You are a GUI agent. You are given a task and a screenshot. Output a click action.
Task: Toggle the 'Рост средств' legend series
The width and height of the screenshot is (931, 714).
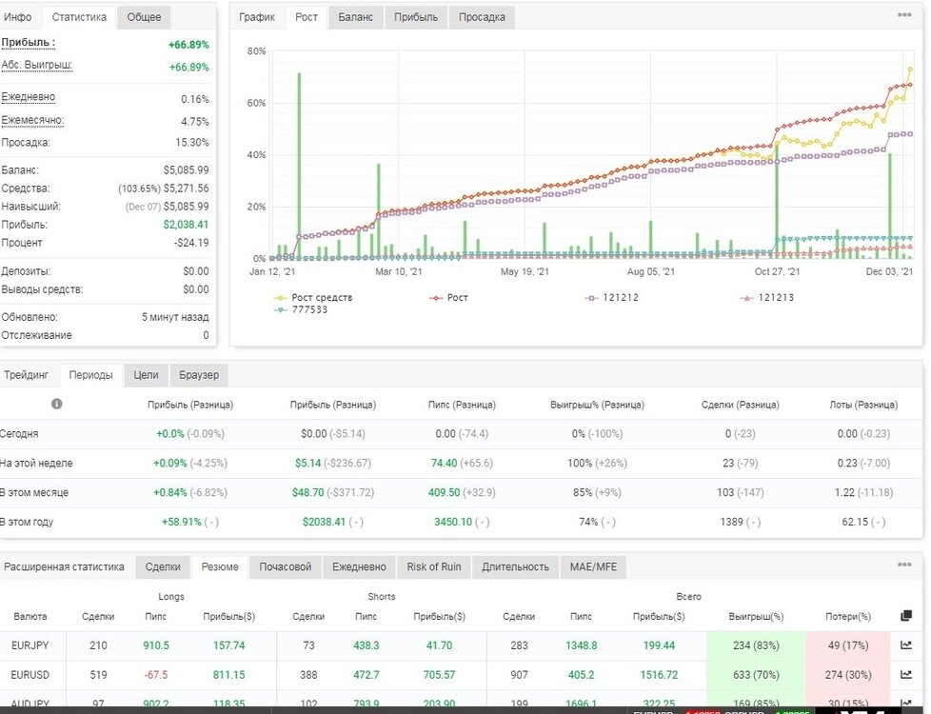pos(313,298)
